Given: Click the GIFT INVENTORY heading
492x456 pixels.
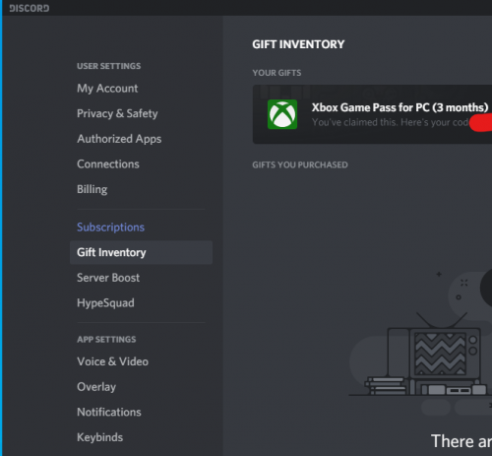Looking at the screenshot, I should coord(298,44).
